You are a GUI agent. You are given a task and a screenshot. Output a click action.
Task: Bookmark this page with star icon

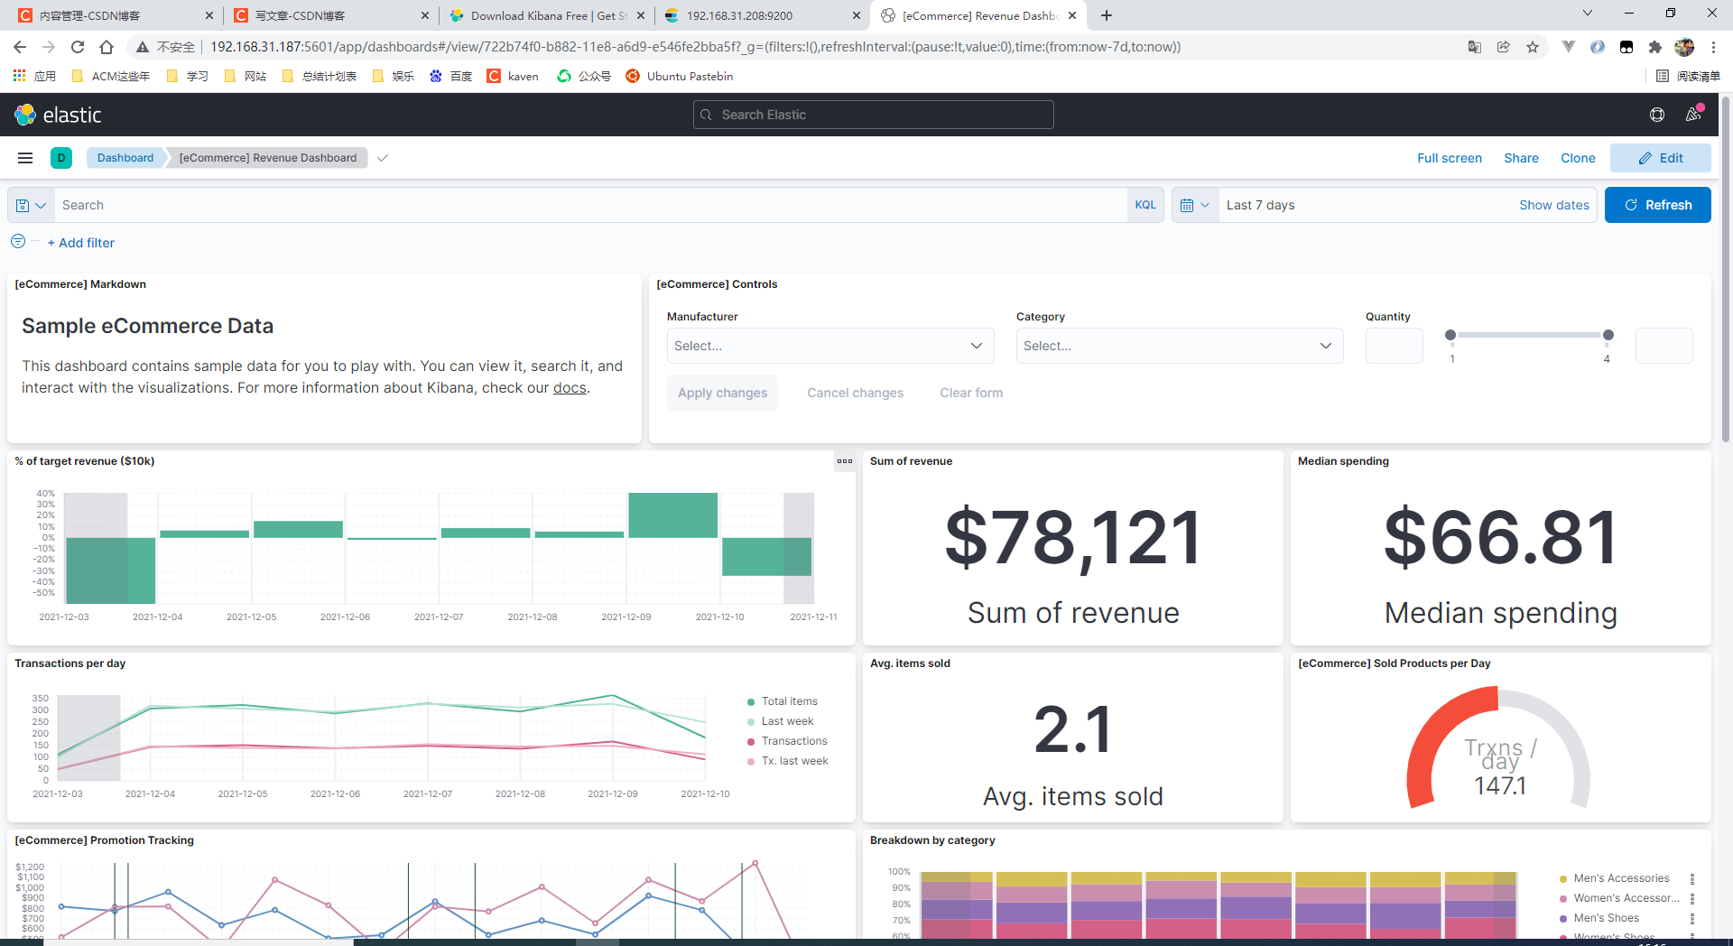click(1533, 47)
